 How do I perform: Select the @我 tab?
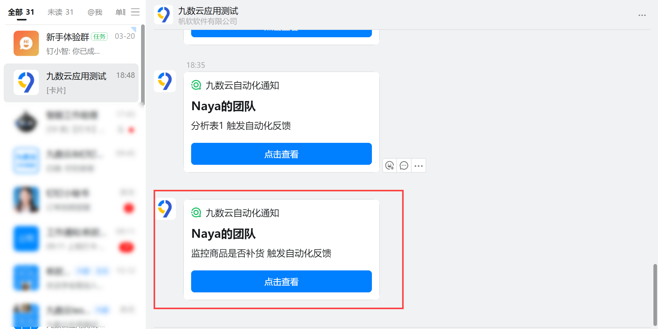point(95,12)
